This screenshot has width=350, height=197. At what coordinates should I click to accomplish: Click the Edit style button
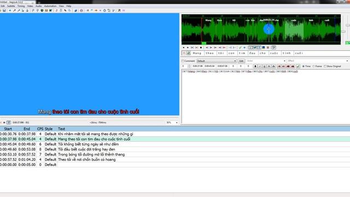[x=241, y=61]
